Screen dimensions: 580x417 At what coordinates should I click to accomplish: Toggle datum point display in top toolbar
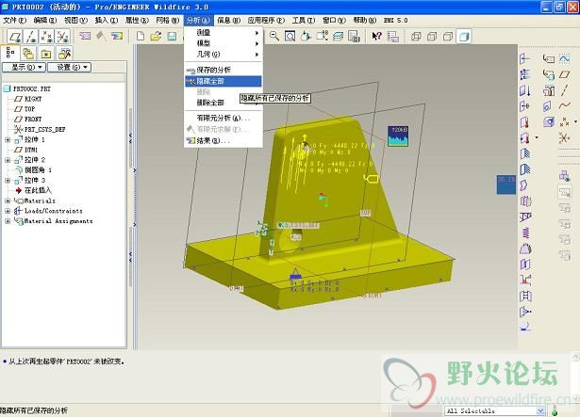point(47,37)
